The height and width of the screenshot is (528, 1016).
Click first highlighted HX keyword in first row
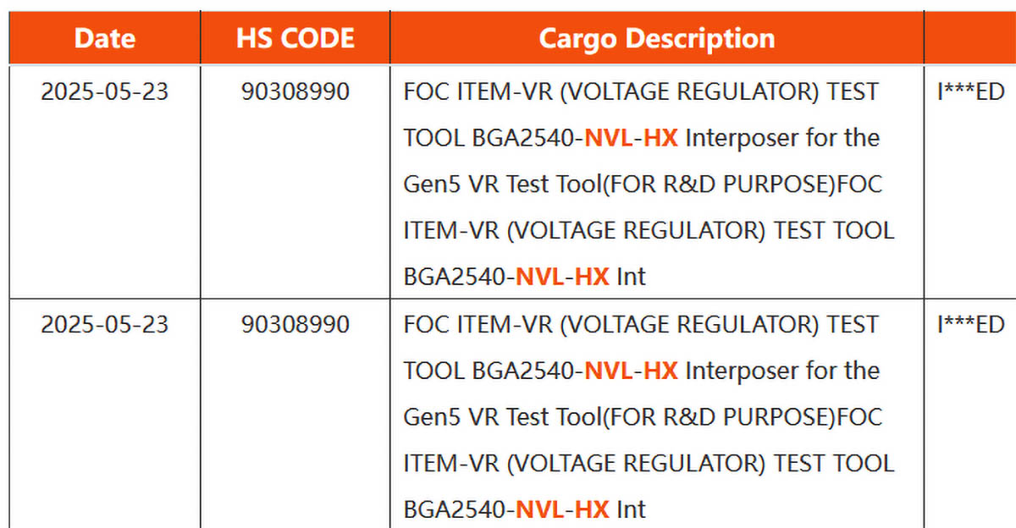click(x=660, y=138)
